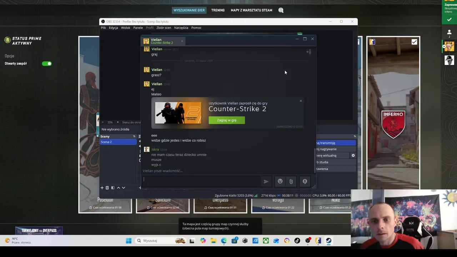Delete the selected scene in OBS
Image resolution: width=457 pixels, height=257 pixels.
pos(107,188)
